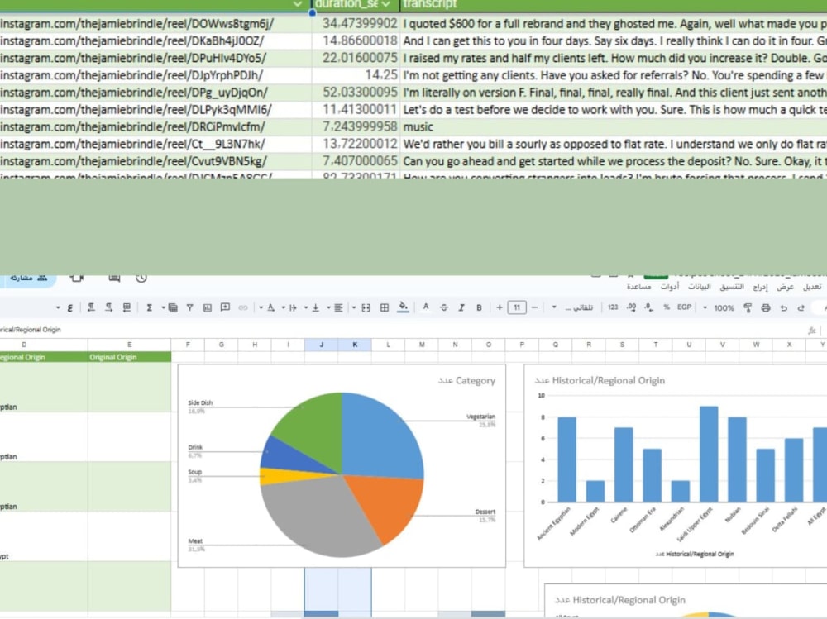
Task: Click the merge cells icon
Action: click(366, 307)
